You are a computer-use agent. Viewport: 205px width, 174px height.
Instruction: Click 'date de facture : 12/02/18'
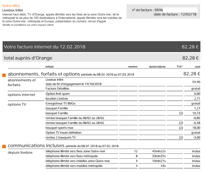pyautogui.click(x=175, y=14)
